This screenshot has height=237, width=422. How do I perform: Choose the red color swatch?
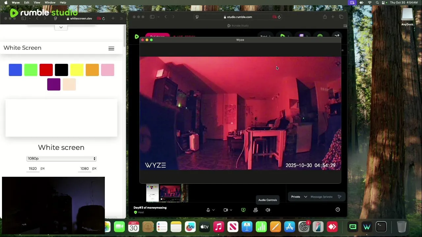coord(46,70)
